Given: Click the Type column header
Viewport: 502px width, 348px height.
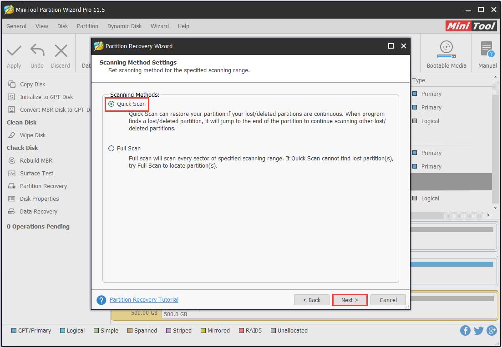Looking at the screenshot, I should 418,80.
